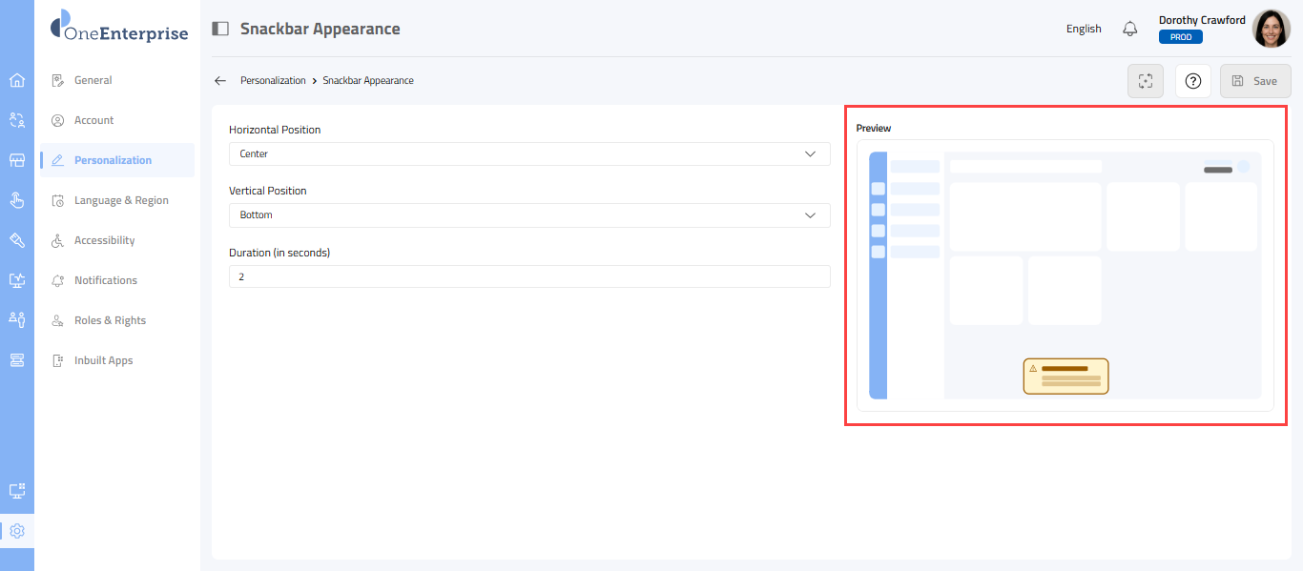Open the General settings menu item

[93, 80]
